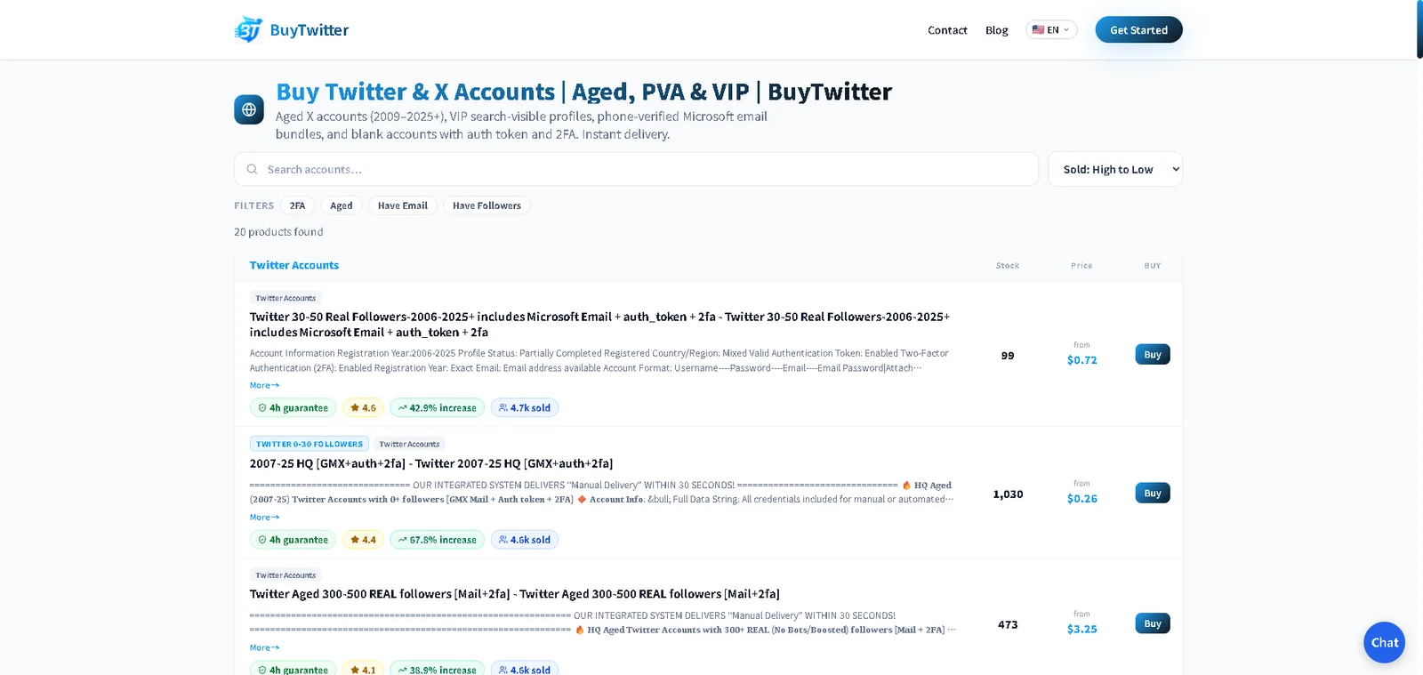Click the Get Started button
The width and height of the screenshot is (1423, 675).
tap(1138, 29)
